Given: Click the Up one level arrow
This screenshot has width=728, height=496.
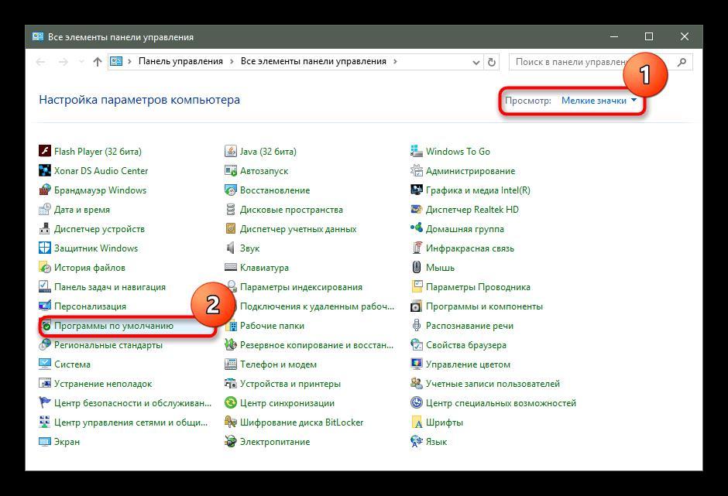Looking at the screenshot, I should click(97, 62).
